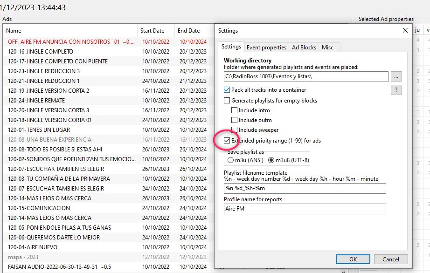Select the m3u8 (UTF-8) playlist format

pyautogui.click(x=271, y=160)
